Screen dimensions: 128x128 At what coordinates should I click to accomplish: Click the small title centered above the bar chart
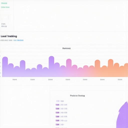[x=66, y=48]
